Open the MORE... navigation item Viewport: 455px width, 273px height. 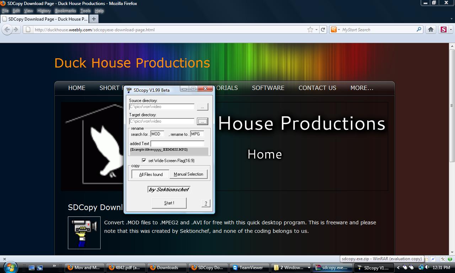pyautogui.click(x=362, y=88)
